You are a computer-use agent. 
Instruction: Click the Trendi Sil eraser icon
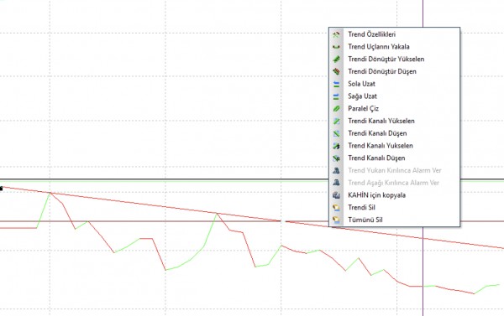click(x=336, y=208)
